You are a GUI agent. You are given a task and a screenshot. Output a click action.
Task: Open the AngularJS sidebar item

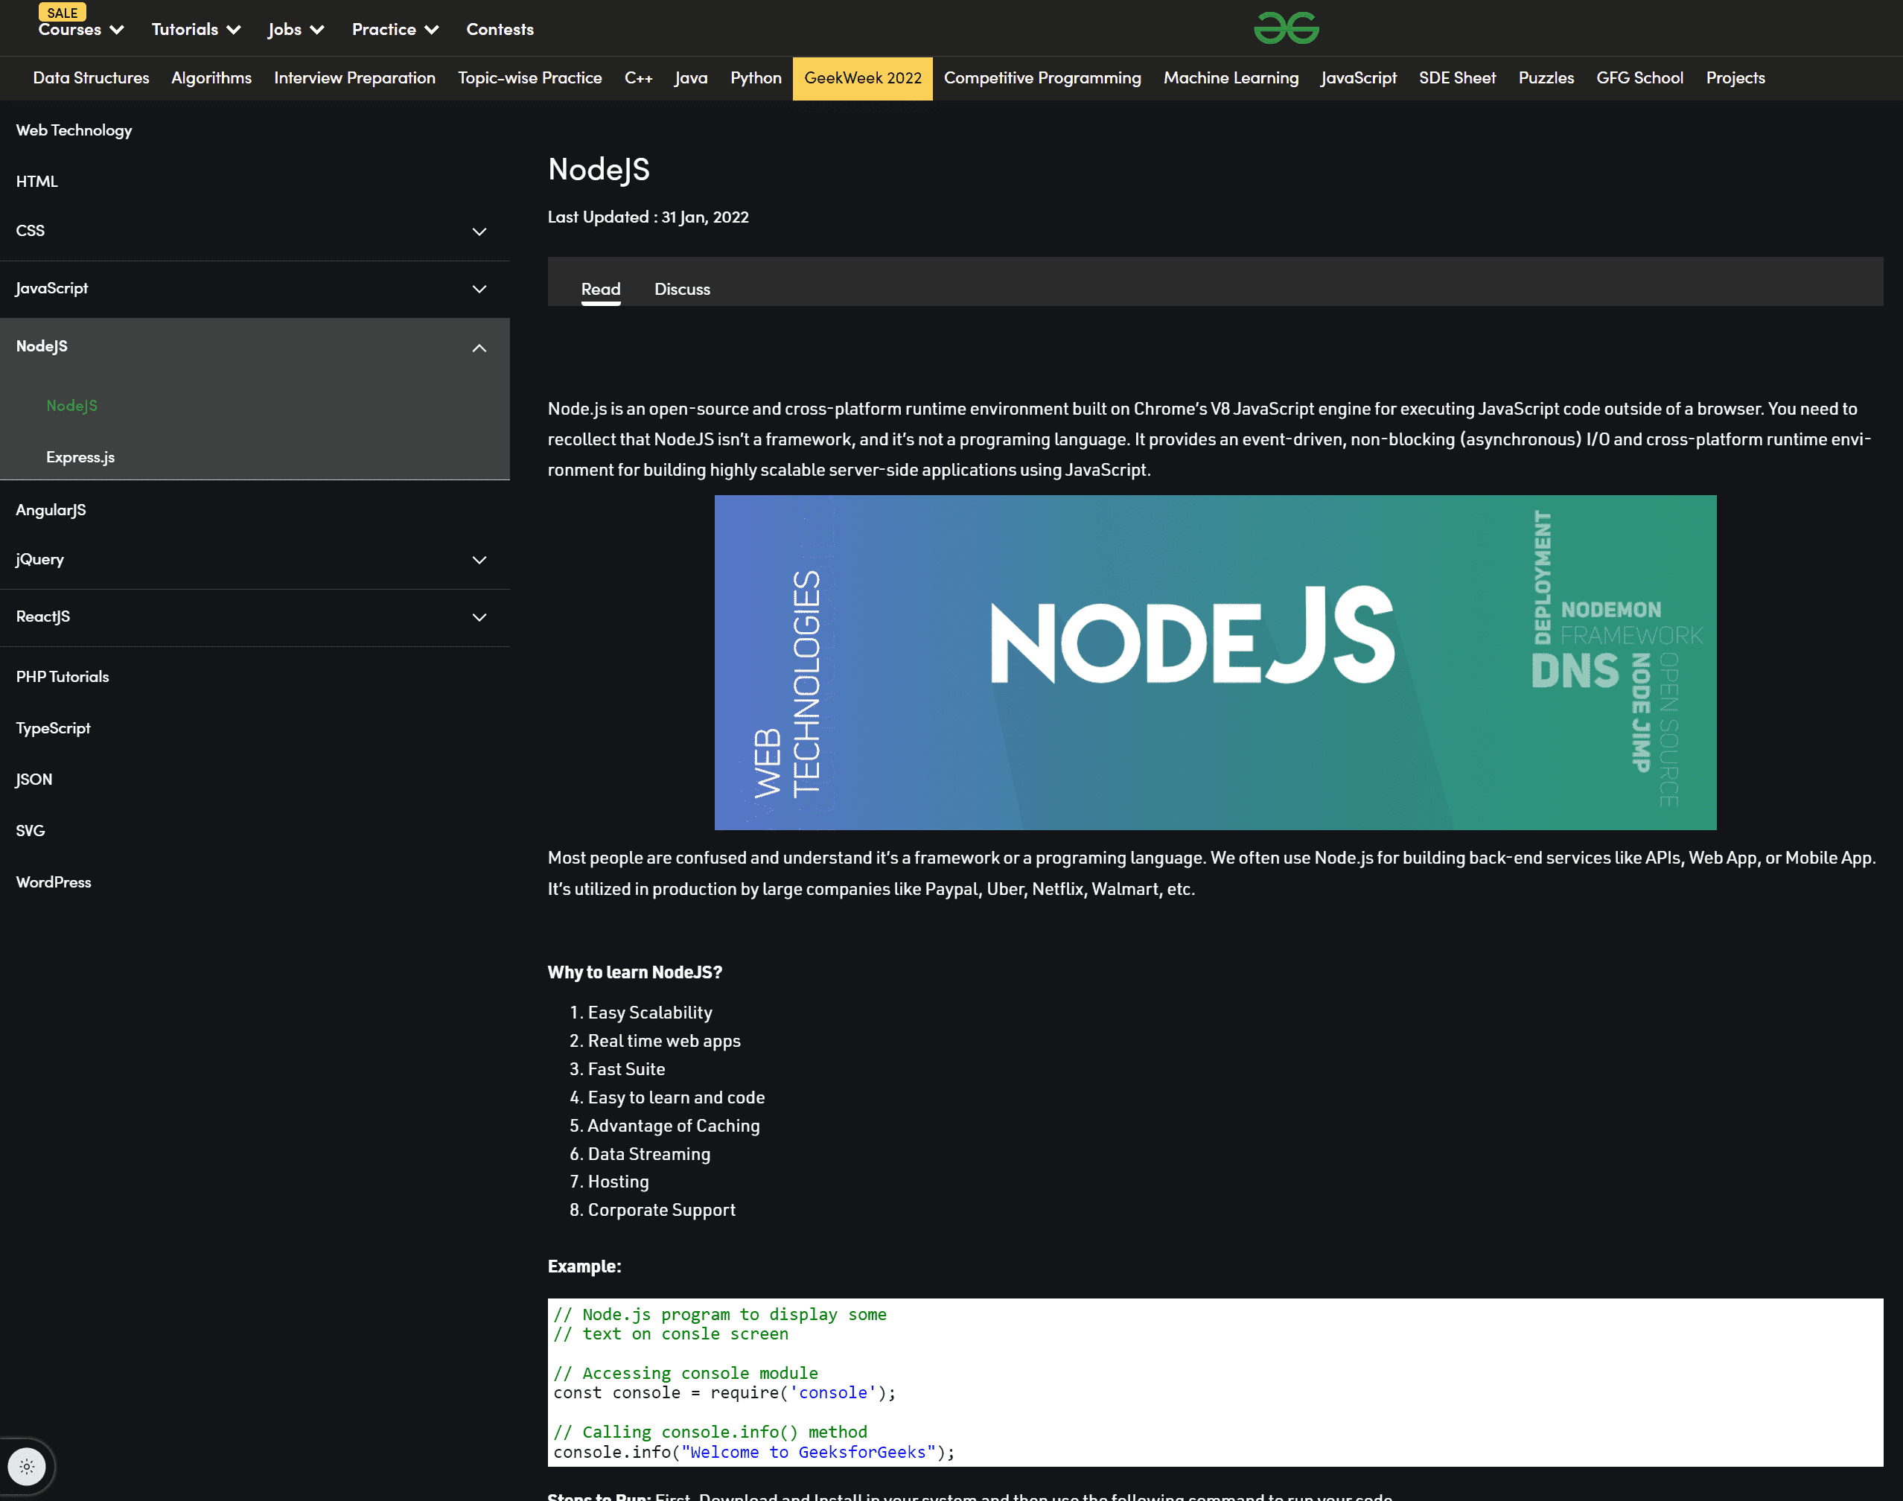51,510
